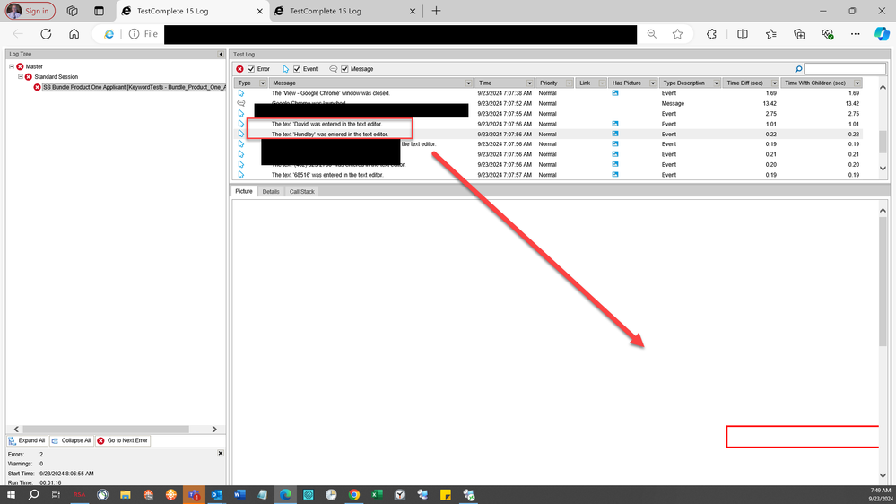Collapse the Log Tree panel with the arrow icon
Viewport: 896px width, 504px height.
point(221,55)
